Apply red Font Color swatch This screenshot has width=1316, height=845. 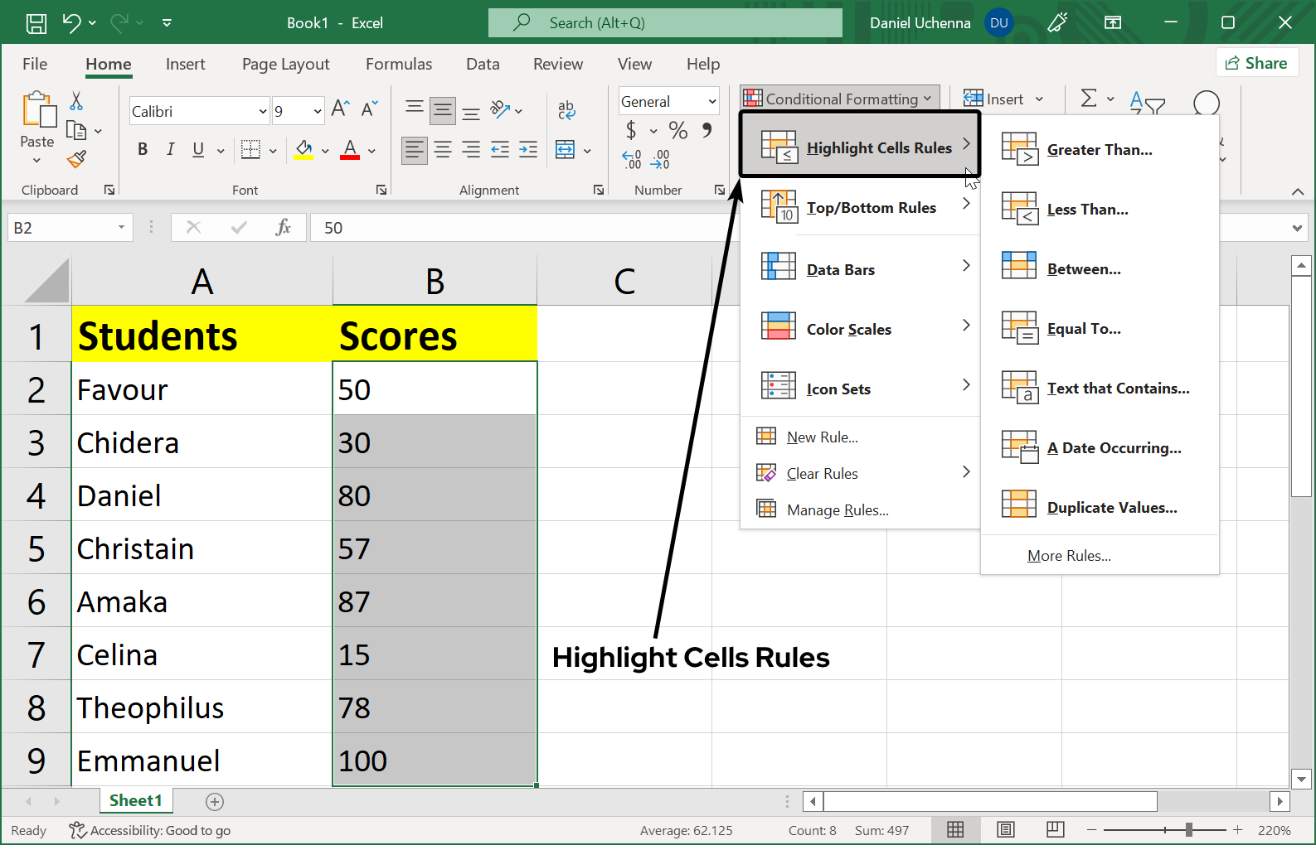pyautogui.click(x=350, y=150)
